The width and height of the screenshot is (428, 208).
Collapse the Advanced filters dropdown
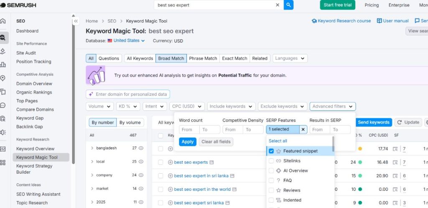point(333,106)
